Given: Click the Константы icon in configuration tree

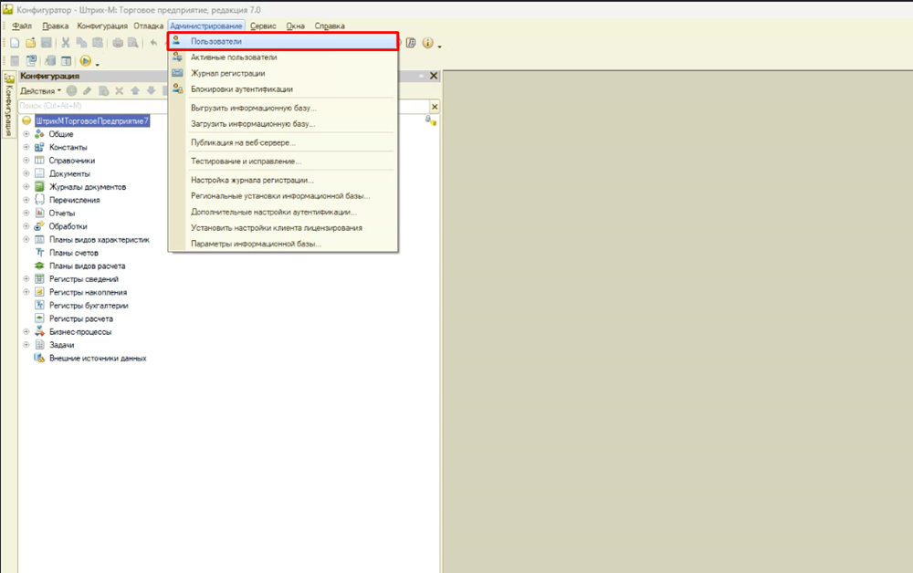Looking at the screenshot, I should (40, 148).
